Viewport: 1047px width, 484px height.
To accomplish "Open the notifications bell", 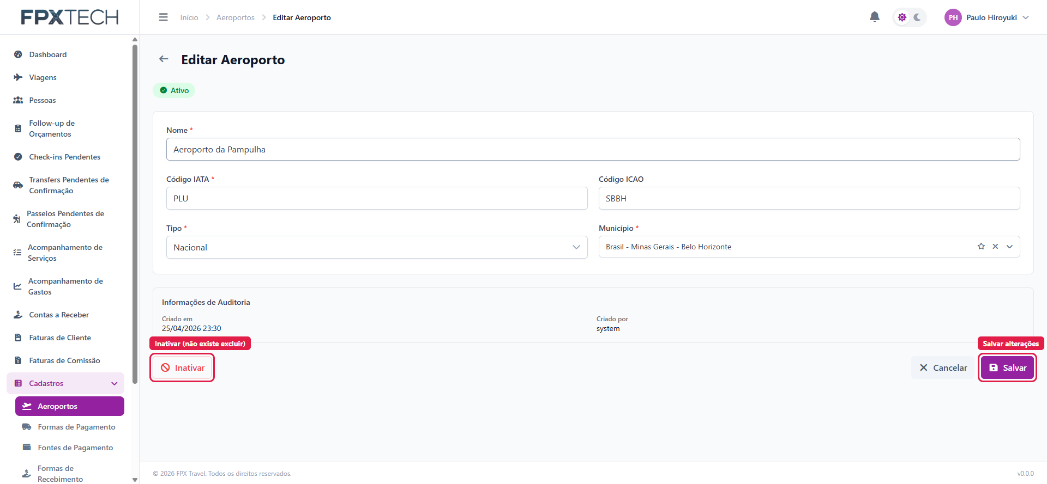I will [x=875, y=17].
